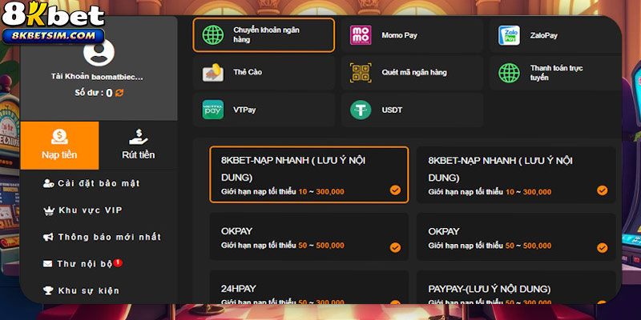Image resolution: width=641 pixels, height=320 pixels.
Task: Click the Thẻ Cào card icon
Action: (213, 72)
